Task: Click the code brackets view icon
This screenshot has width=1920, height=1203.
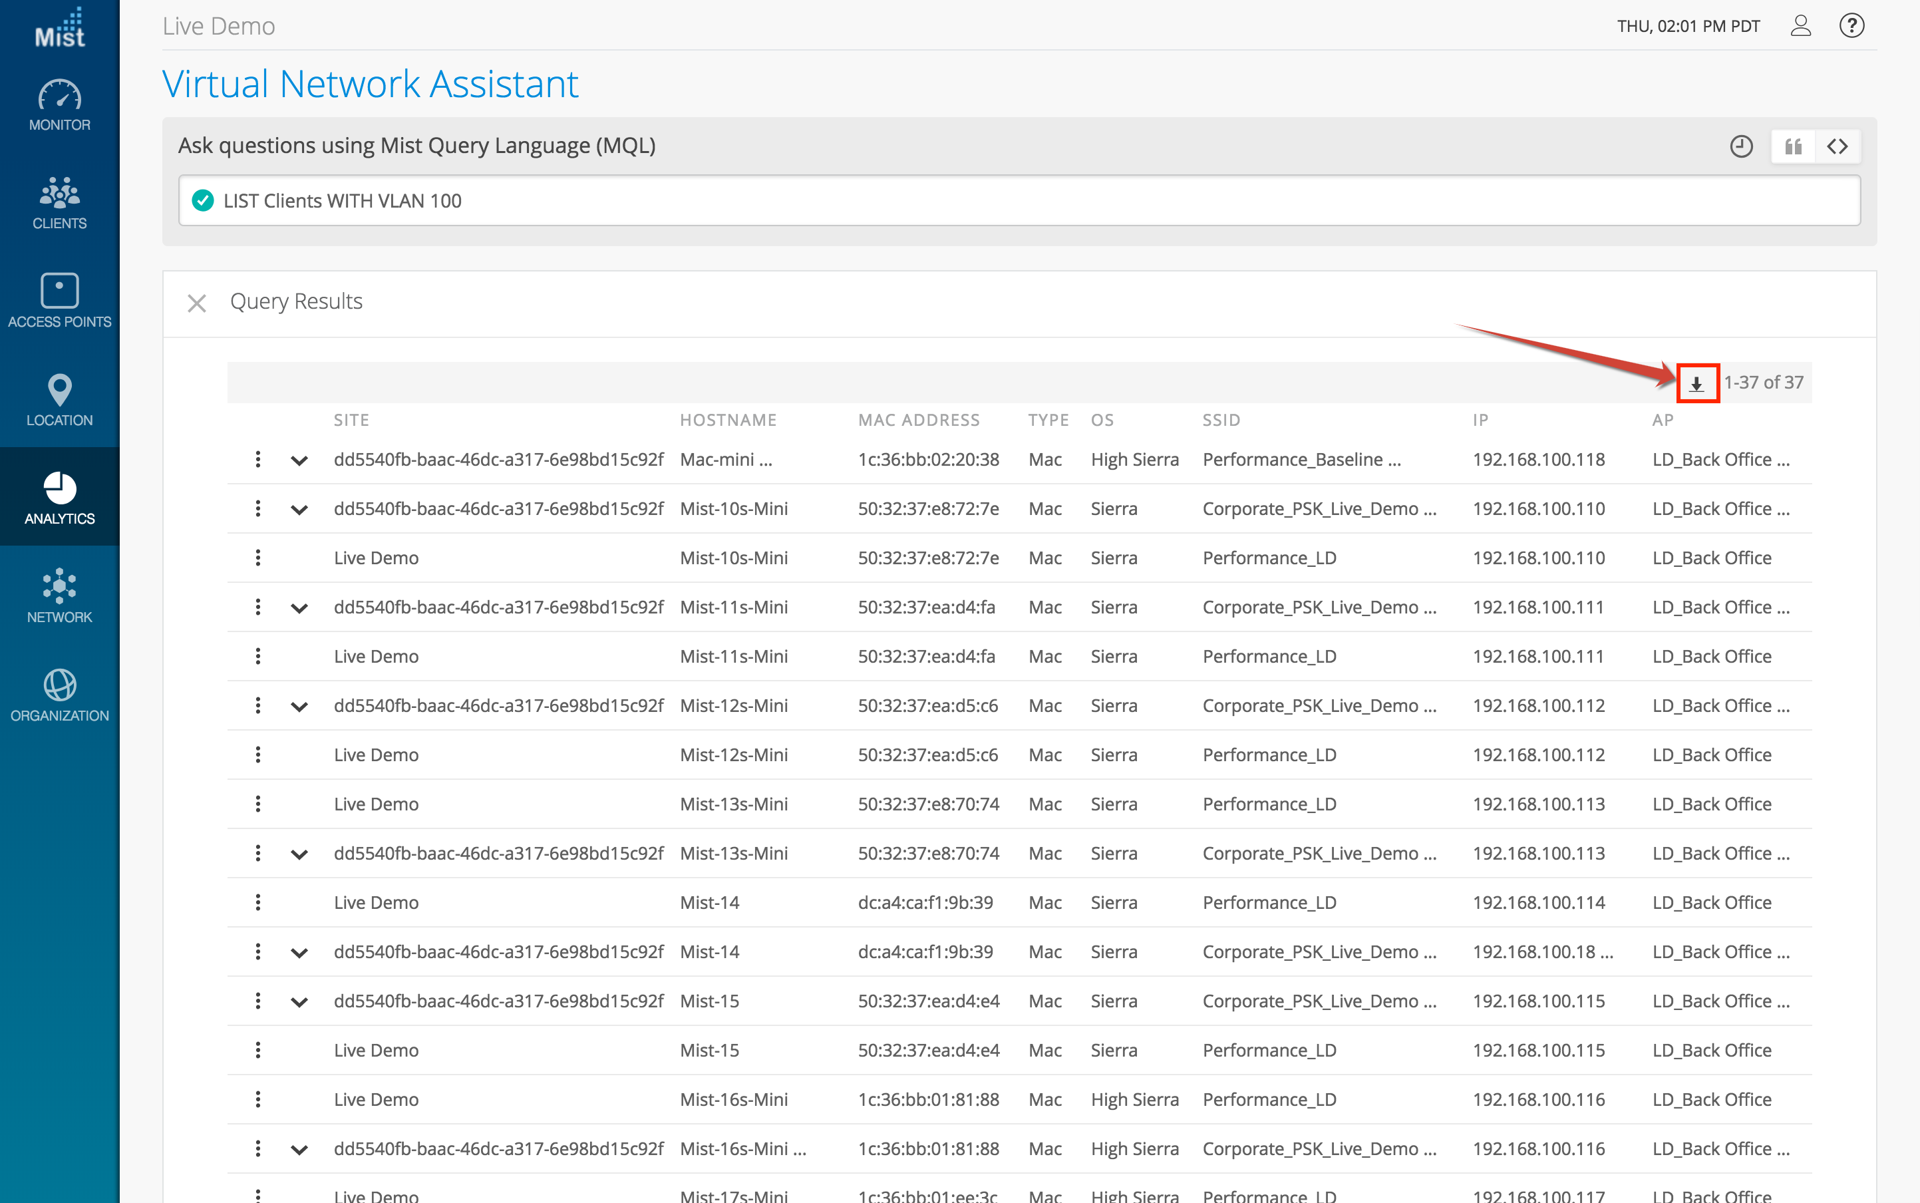Action: 1838,146
